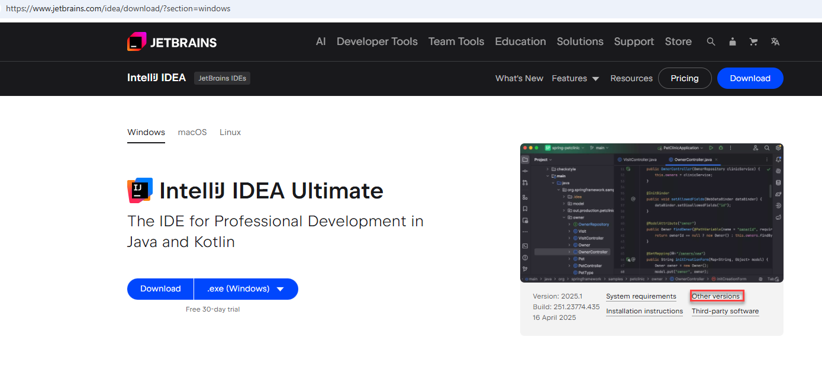
Task: Open the Other versions link
Action: point(715,296)
